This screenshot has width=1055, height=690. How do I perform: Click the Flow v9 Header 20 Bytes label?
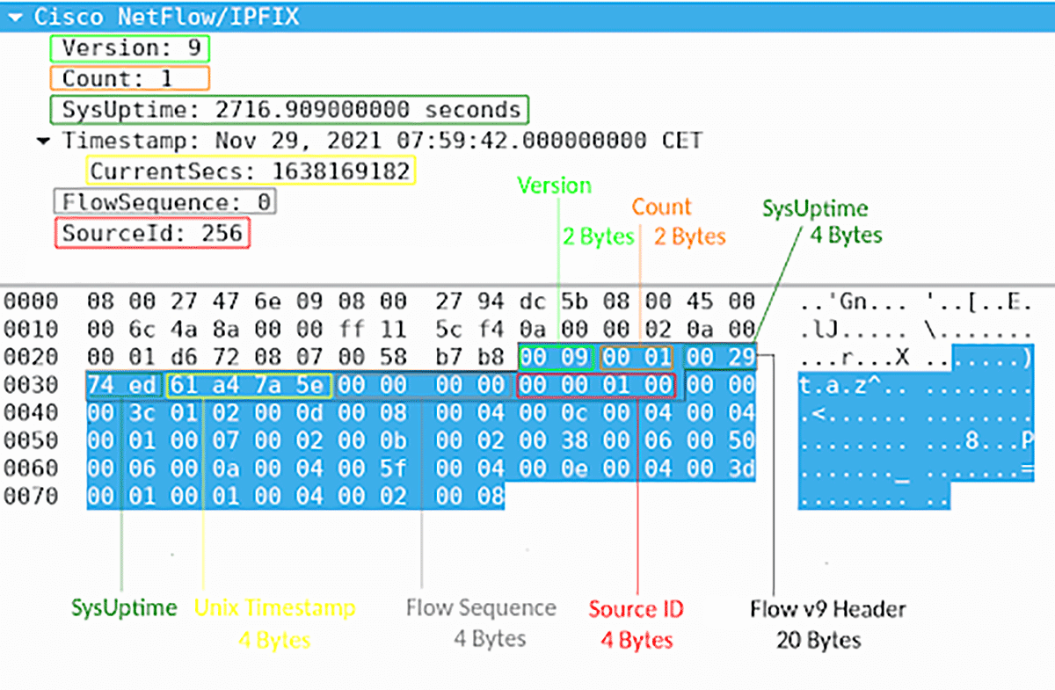pyautogui.click(x=830, y=624)
